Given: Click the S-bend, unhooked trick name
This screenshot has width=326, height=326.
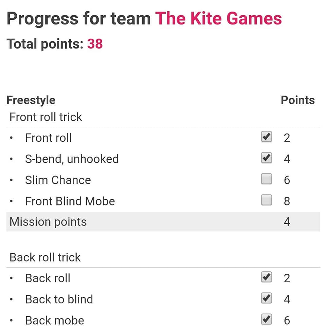Looking at the screenshot, I should 72,159.
